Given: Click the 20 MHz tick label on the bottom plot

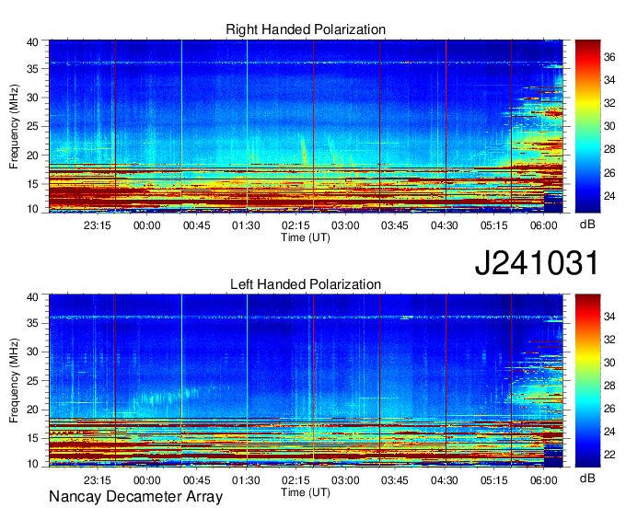Looking at the screenshot, I should coord(32,410).
